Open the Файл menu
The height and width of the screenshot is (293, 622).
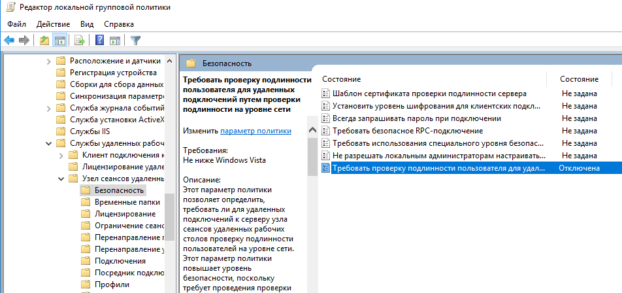17,24
